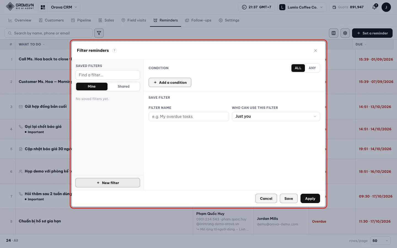Screen dimensions: 397x248
Task: Apply the filter
Action: [310, 198]
